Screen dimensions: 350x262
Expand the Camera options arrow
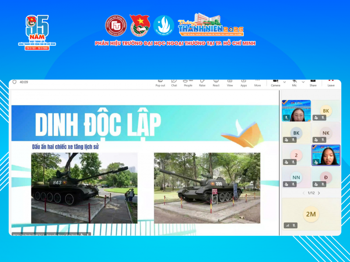[284, 82]
